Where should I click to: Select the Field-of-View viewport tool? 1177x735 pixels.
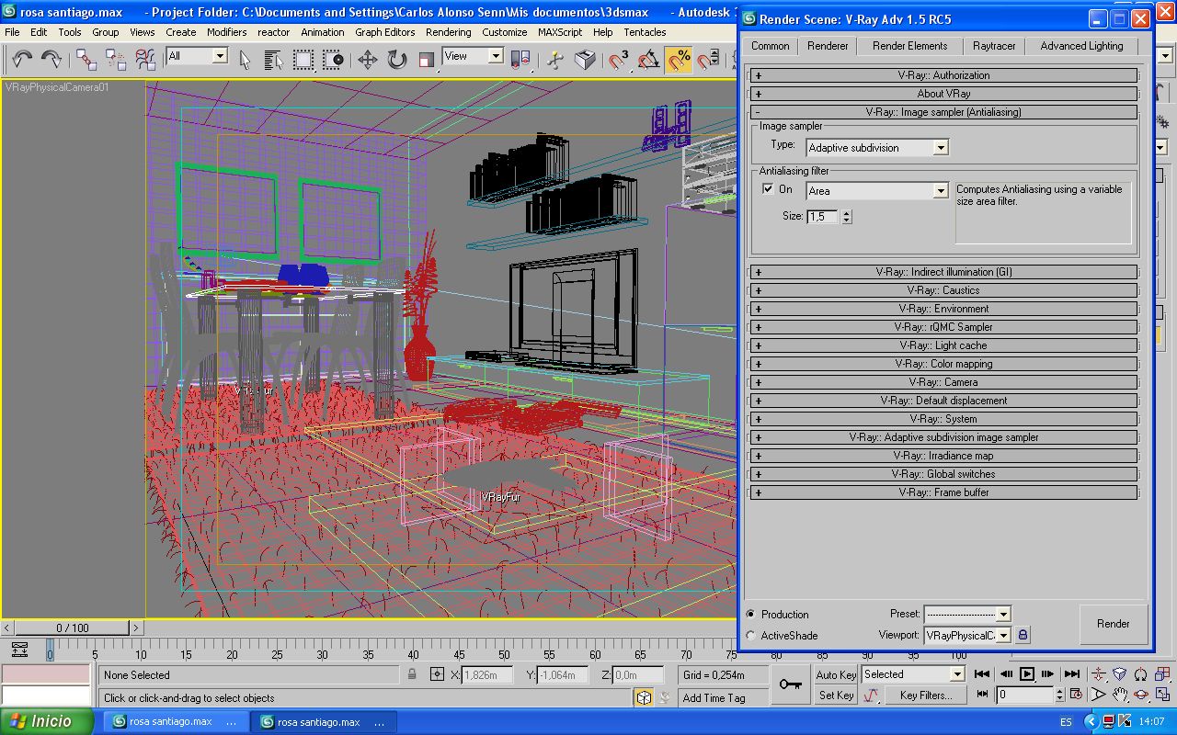point(1099,695)
